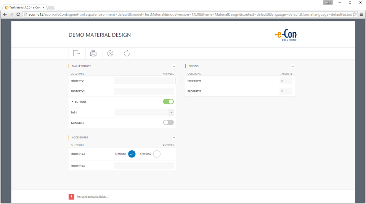The image size is (366, 204).
Task: Focus the Main Product PROPERTY2 input
Action: click(144, 91)
